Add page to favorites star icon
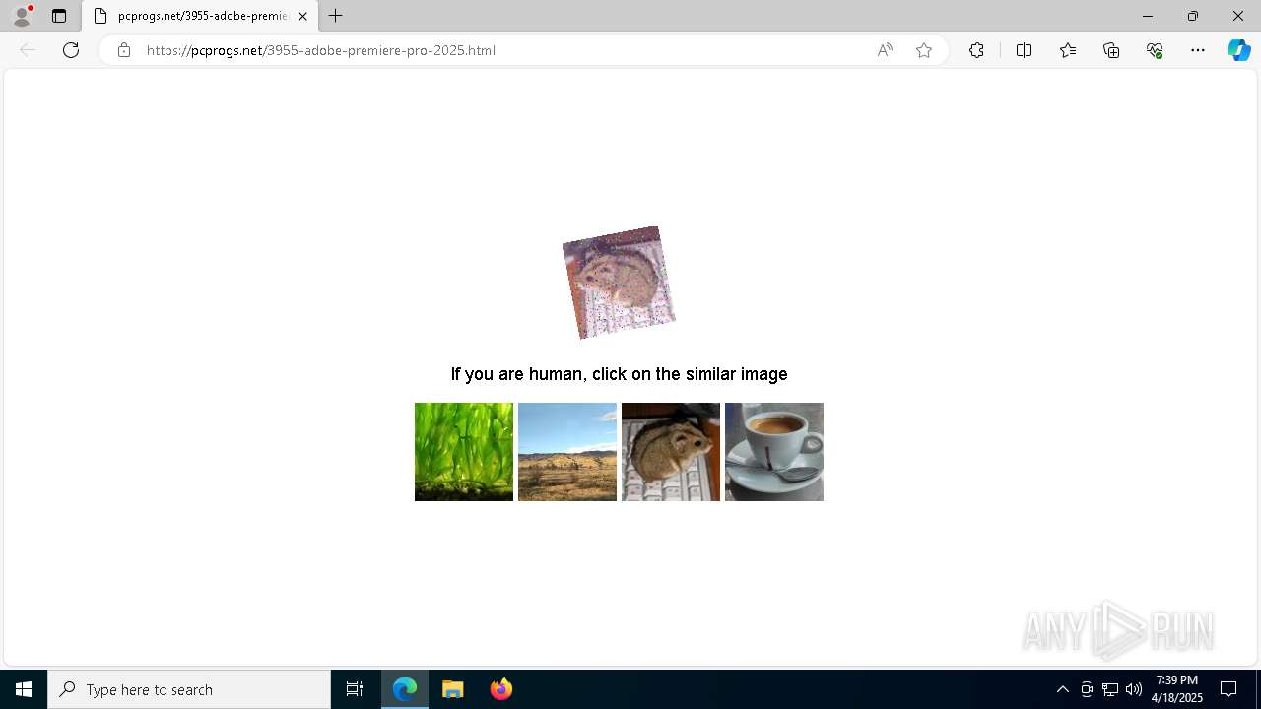 point(924,50)
